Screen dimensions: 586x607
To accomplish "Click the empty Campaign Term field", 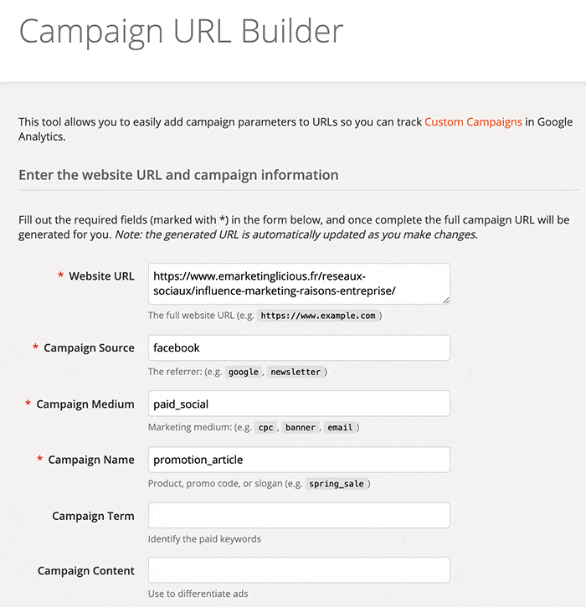I will pos(299,515).
